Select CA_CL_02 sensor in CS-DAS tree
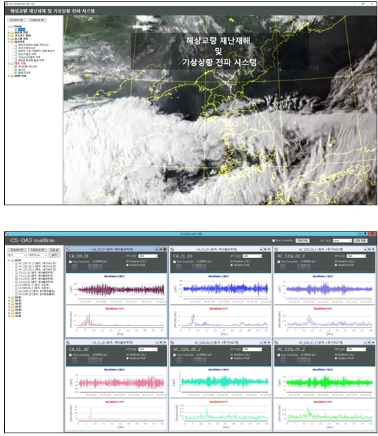Image resolution: width=378 pixels, height=436 pixels. click(x=36, y=275)
